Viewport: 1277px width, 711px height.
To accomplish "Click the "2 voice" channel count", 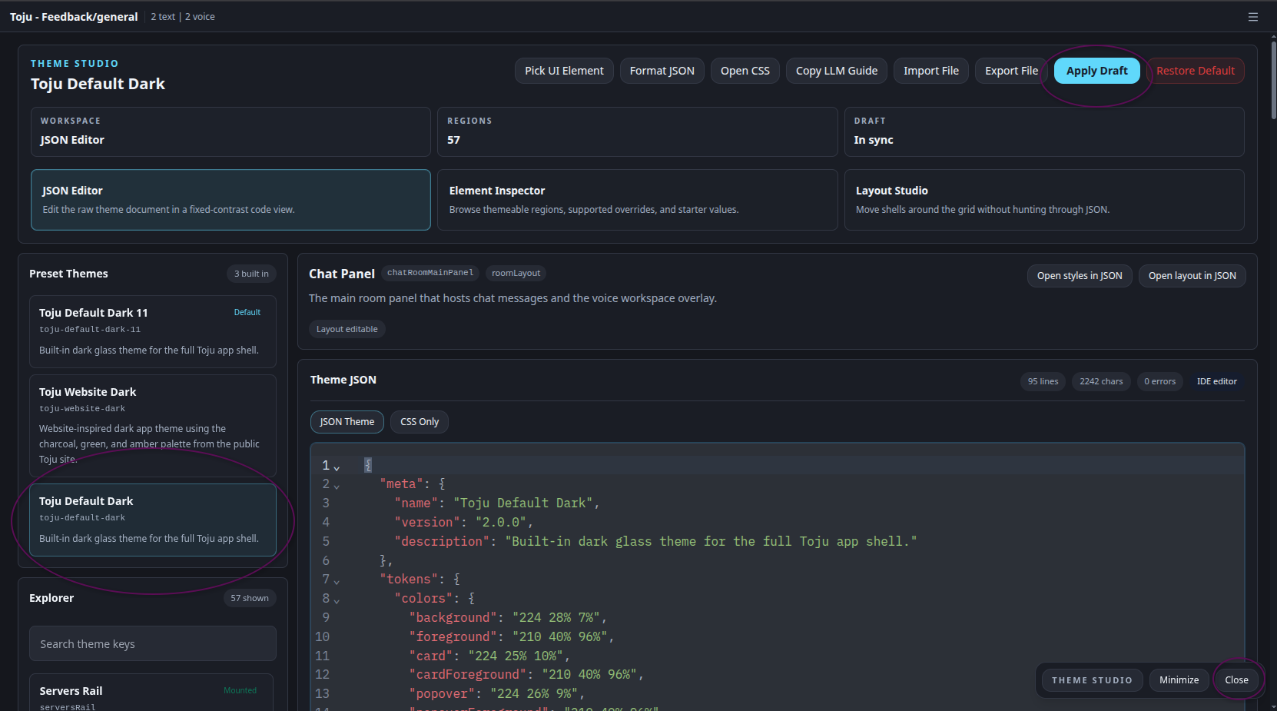I will click(x=200, y=17).
